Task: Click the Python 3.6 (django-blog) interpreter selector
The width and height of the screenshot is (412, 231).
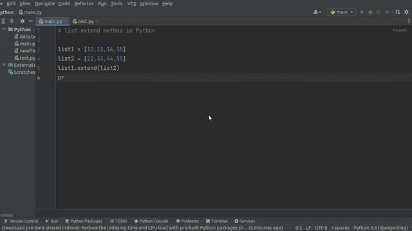Action: [380, 228]
